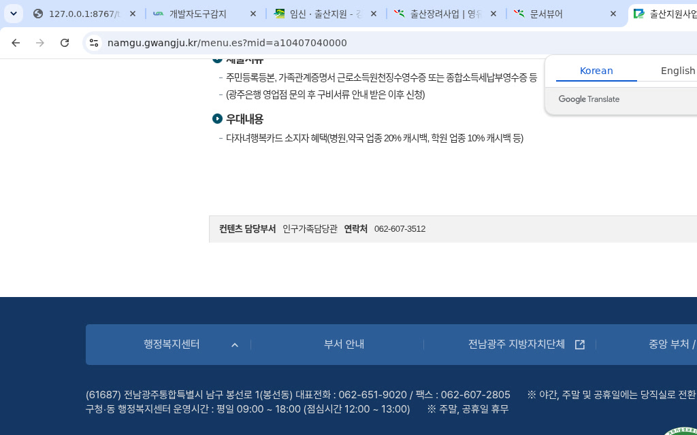Image resolution: width=697 pixels, height=435 pixels.
Task: Close the 문서뷰어 tab
Action: click(613, 14)
